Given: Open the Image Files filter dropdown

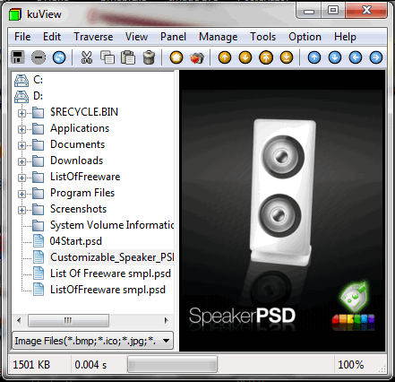Looking at the screenshot, I should [166, 341].
